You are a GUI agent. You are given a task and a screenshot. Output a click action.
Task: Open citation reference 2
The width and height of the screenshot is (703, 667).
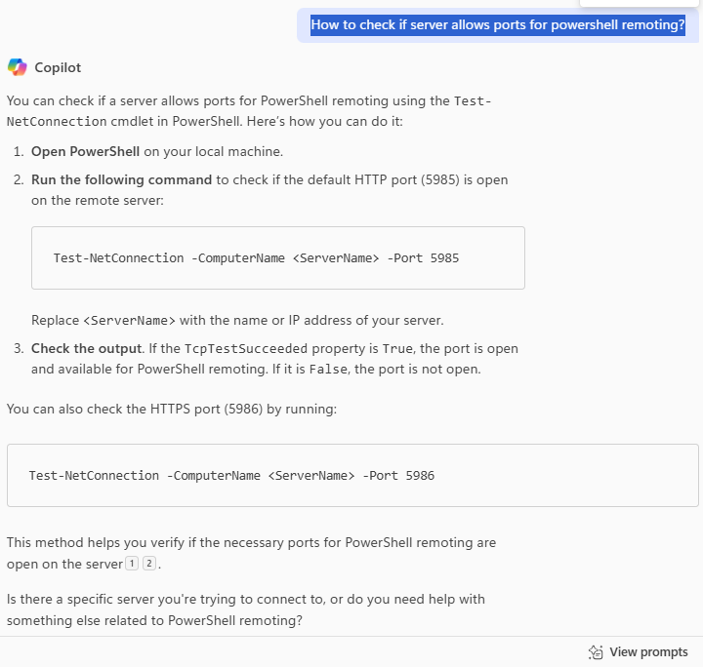click(148, 564)
